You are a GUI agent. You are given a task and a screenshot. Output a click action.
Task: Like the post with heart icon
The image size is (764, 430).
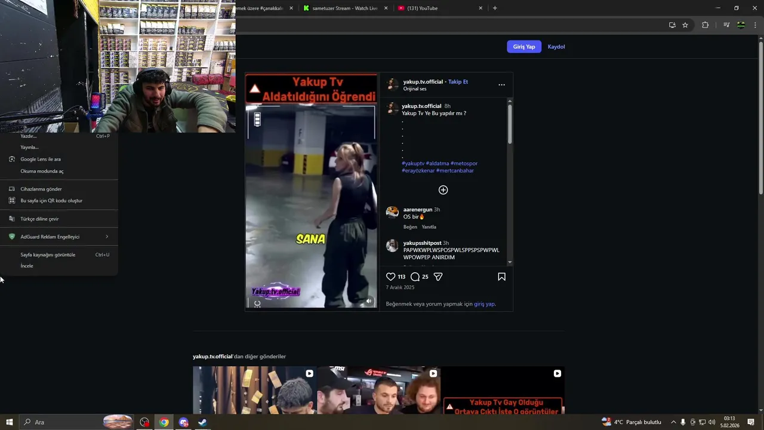coord(391,277)
